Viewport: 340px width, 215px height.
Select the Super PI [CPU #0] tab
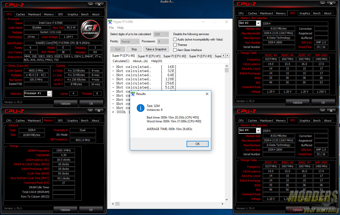coord(123,56)
